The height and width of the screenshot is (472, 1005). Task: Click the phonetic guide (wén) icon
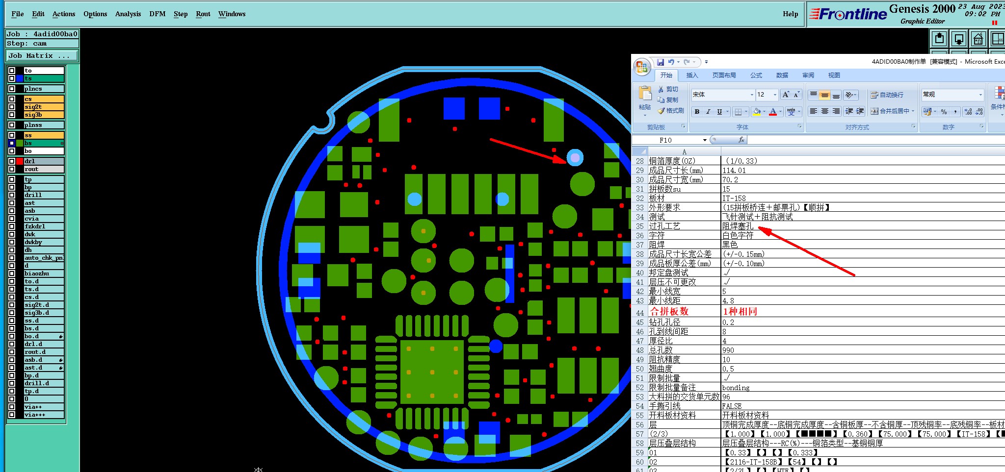791,112
